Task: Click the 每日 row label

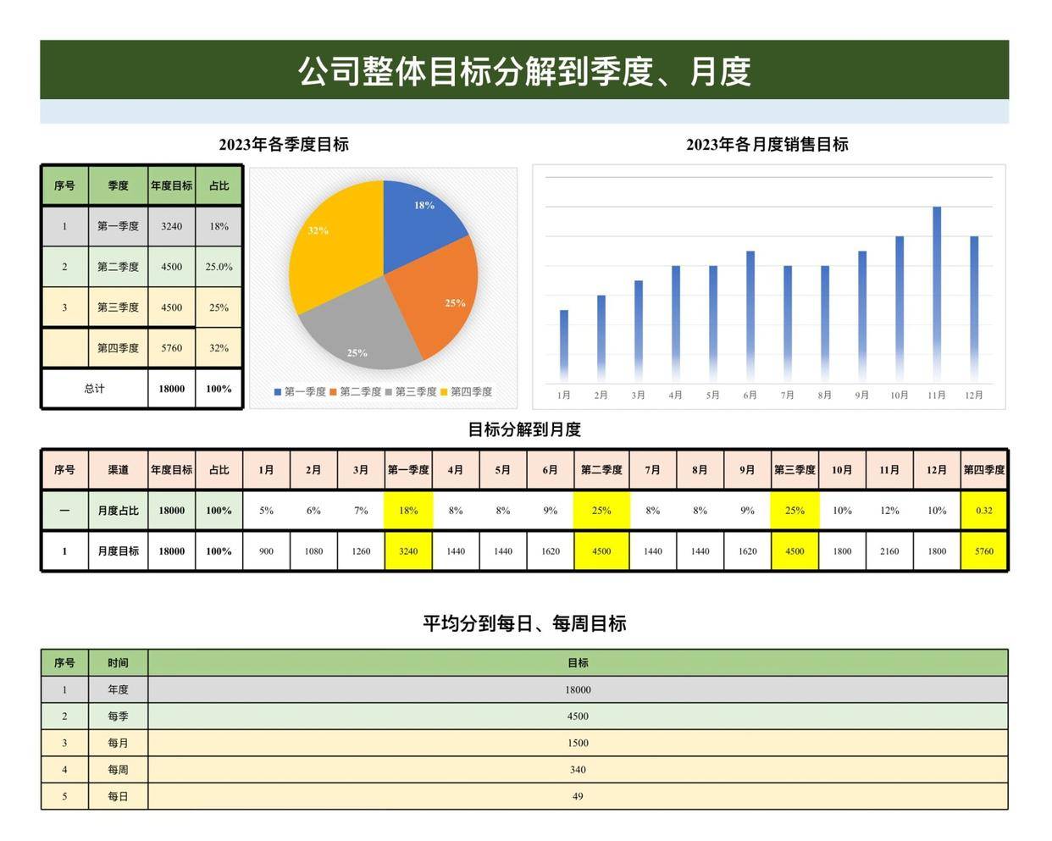Action: 118,796
